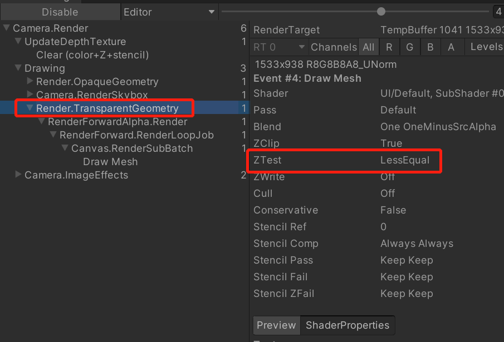Expand the Camera.ImageEffects node

coord(18,174)
